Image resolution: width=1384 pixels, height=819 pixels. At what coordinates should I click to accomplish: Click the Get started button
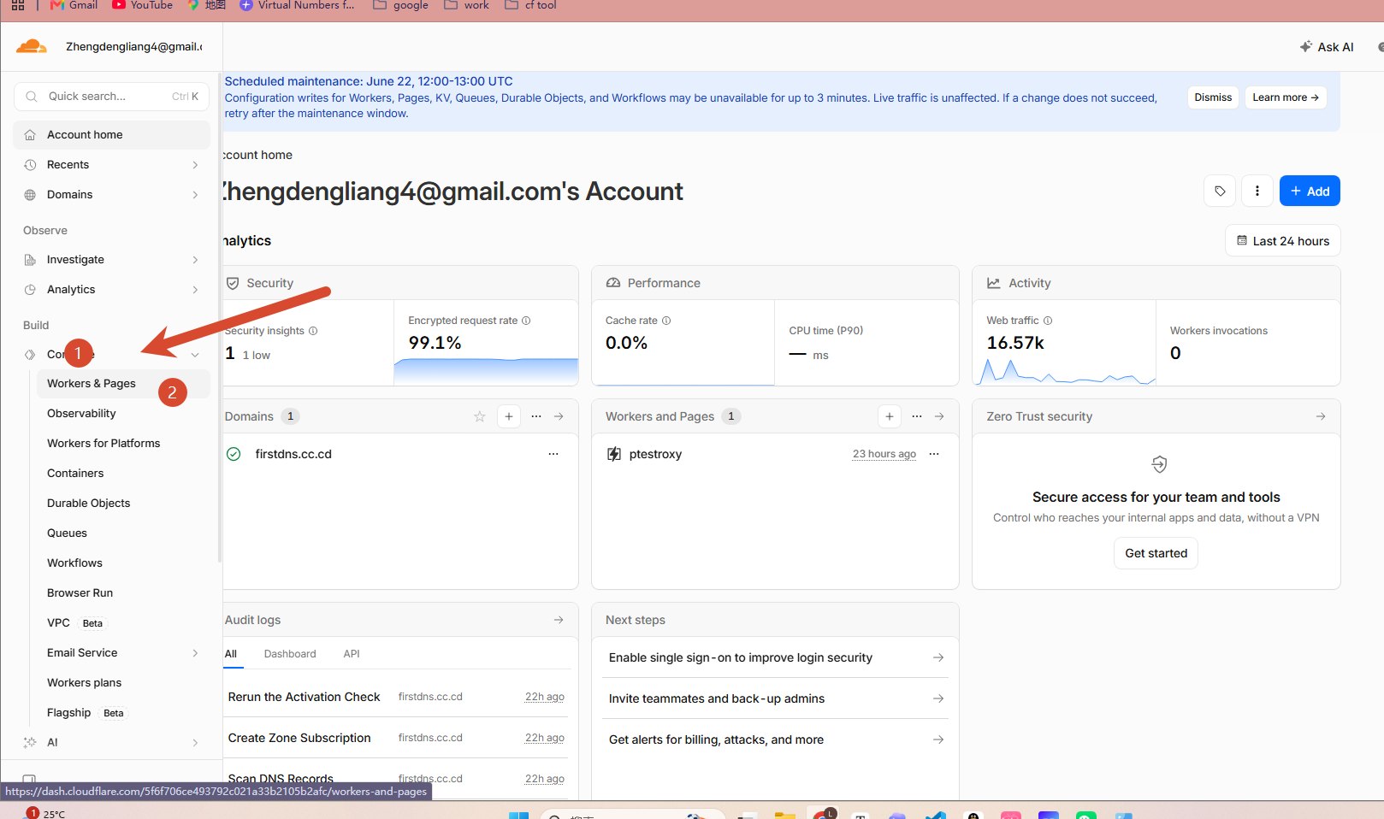pyautogui.click(x=1156, y=553)
